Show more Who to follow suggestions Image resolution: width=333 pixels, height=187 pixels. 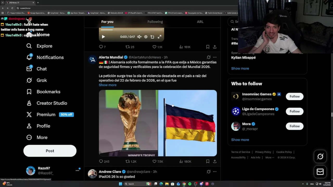(240, 140)
